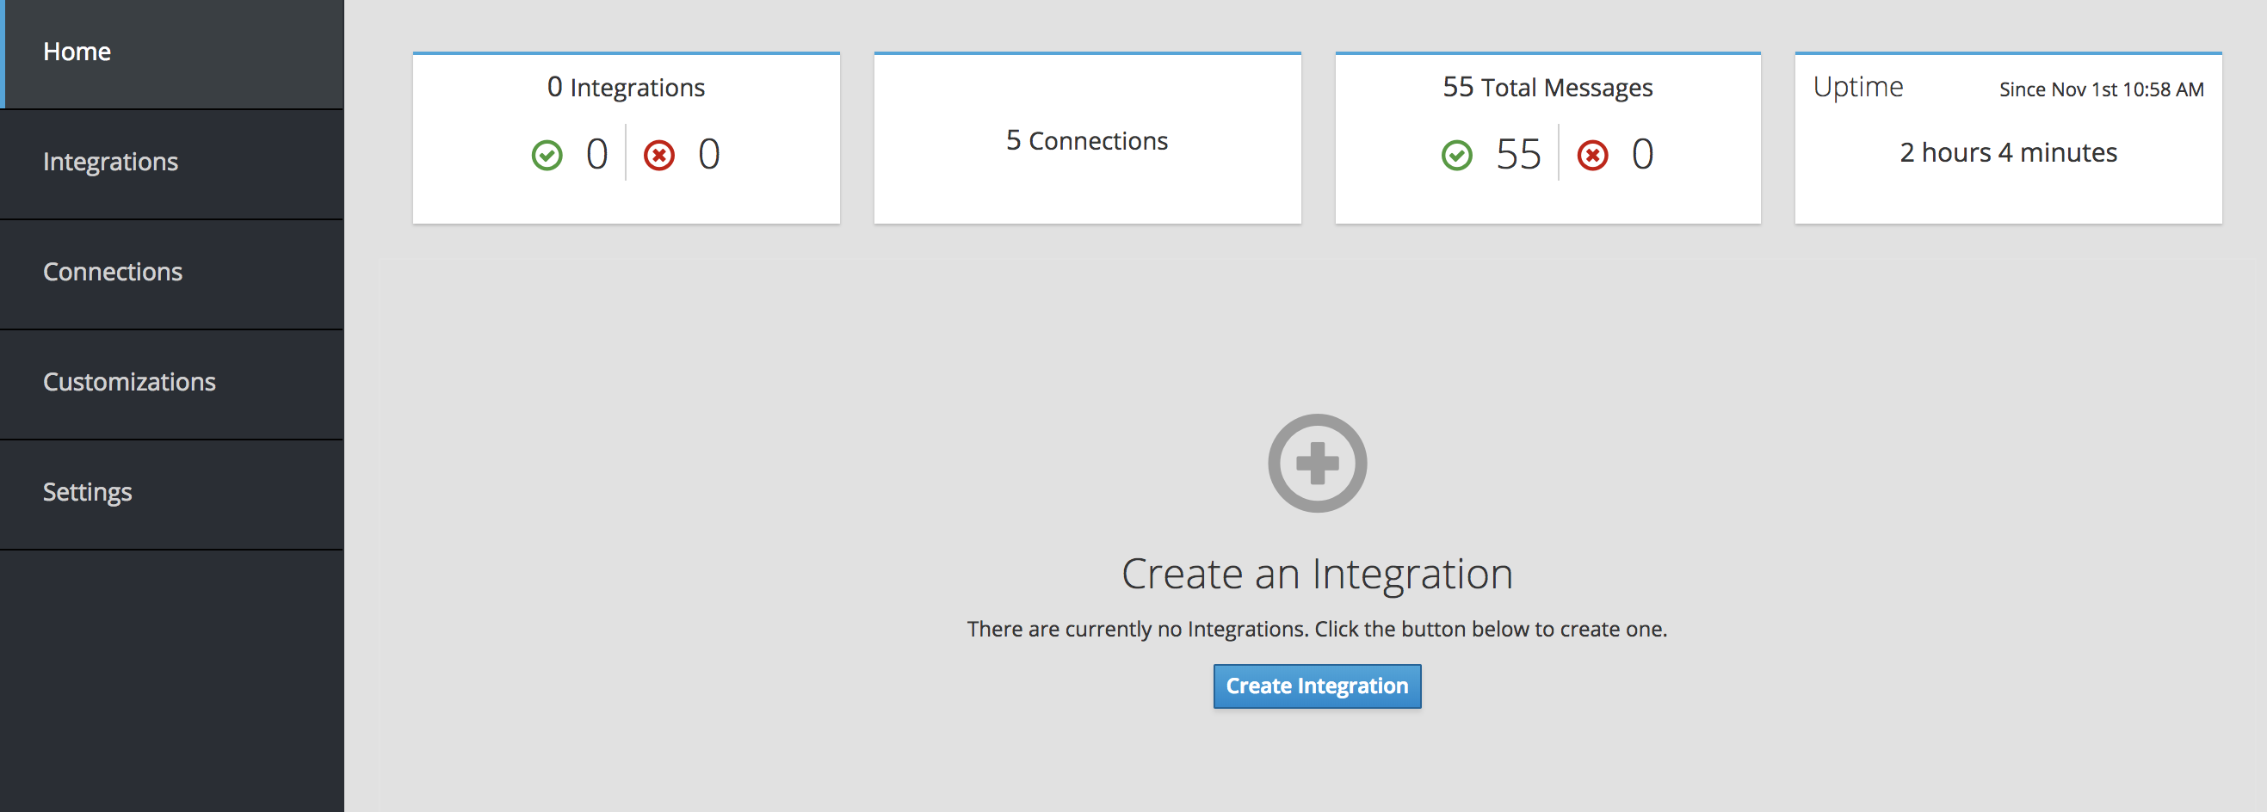2267x812 pixels.
Task: Click the red failure icon under Integrations
Action: 658,153
